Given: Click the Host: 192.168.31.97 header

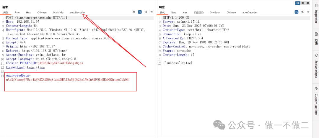Looking at the screenshot, I should point(22,22).
